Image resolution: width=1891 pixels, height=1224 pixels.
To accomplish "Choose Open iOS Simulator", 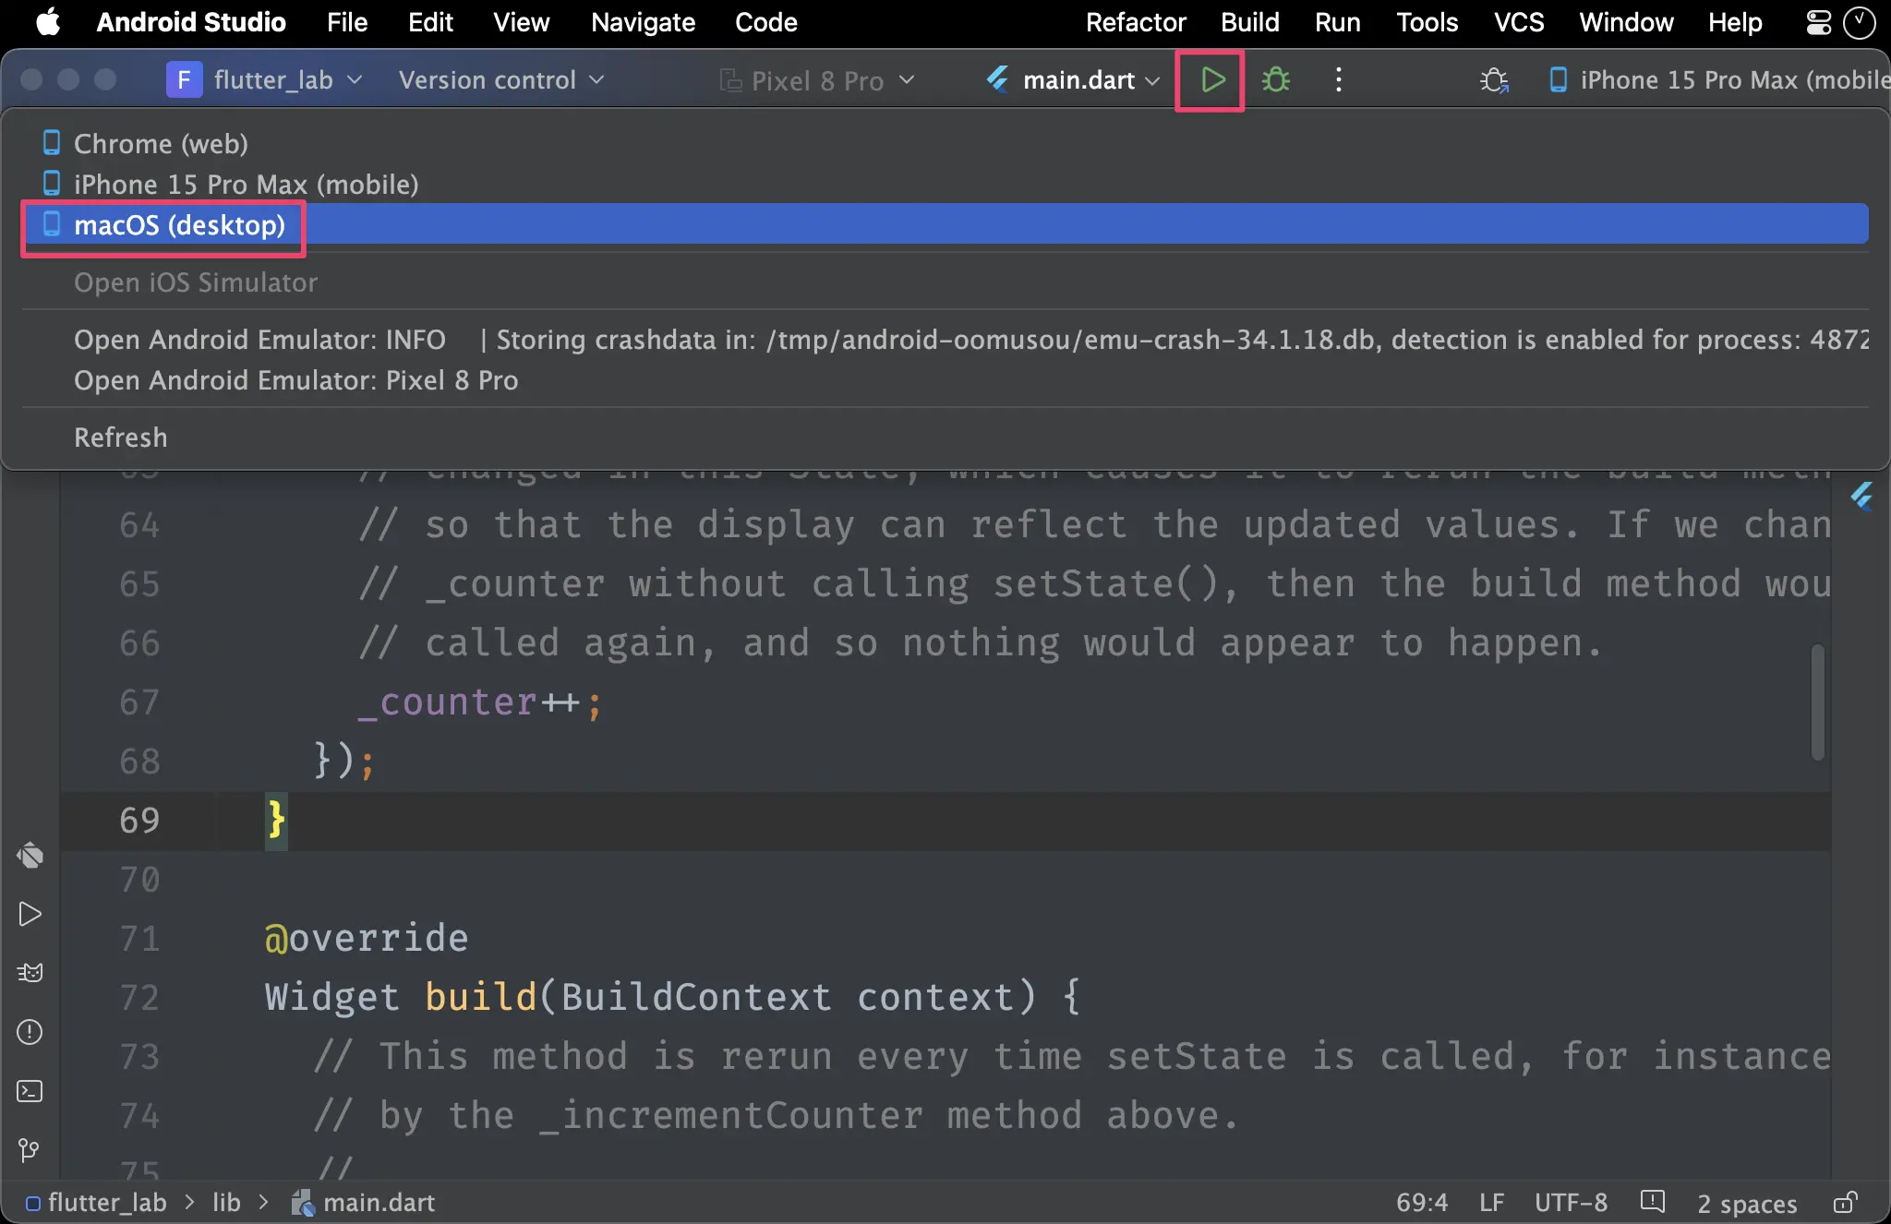I will (x=945, y=282).
